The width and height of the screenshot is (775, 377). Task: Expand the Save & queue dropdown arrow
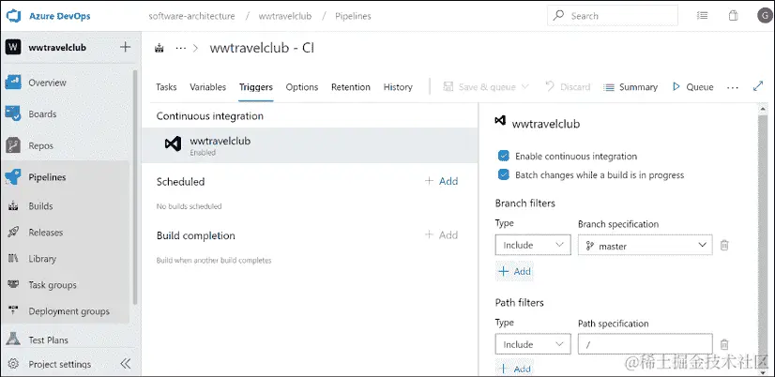[524, 86]
